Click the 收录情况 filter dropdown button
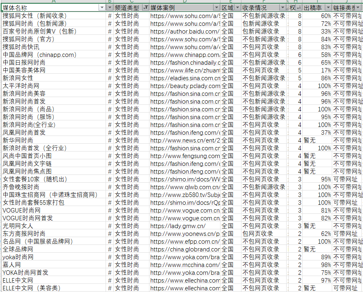363x292 pixels. 282,8
